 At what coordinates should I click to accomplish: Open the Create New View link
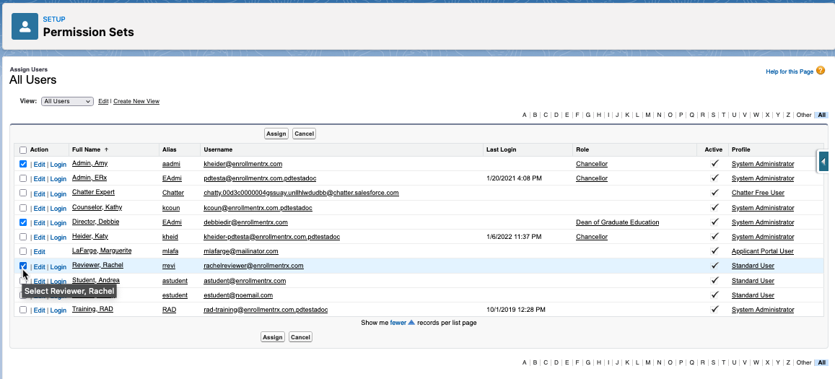pyautogui.click(x=136, y=102)
